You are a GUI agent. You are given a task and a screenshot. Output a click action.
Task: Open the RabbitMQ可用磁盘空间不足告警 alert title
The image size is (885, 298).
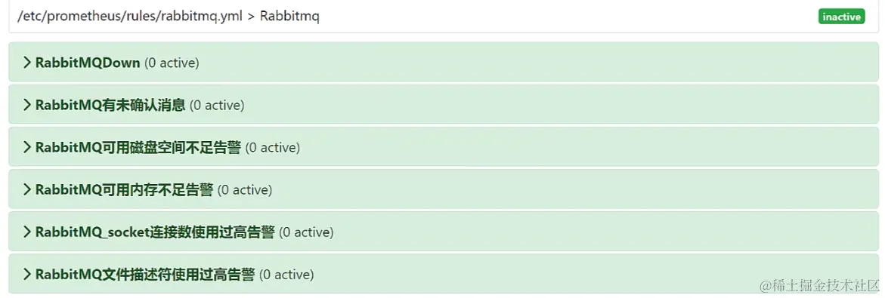coord(138,147)
